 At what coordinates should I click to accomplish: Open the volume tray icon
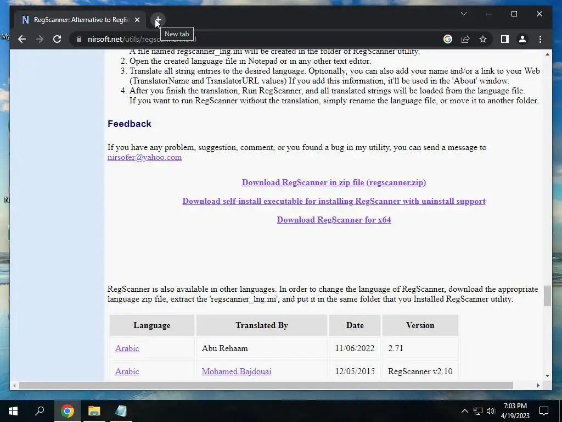pos(491,411)
